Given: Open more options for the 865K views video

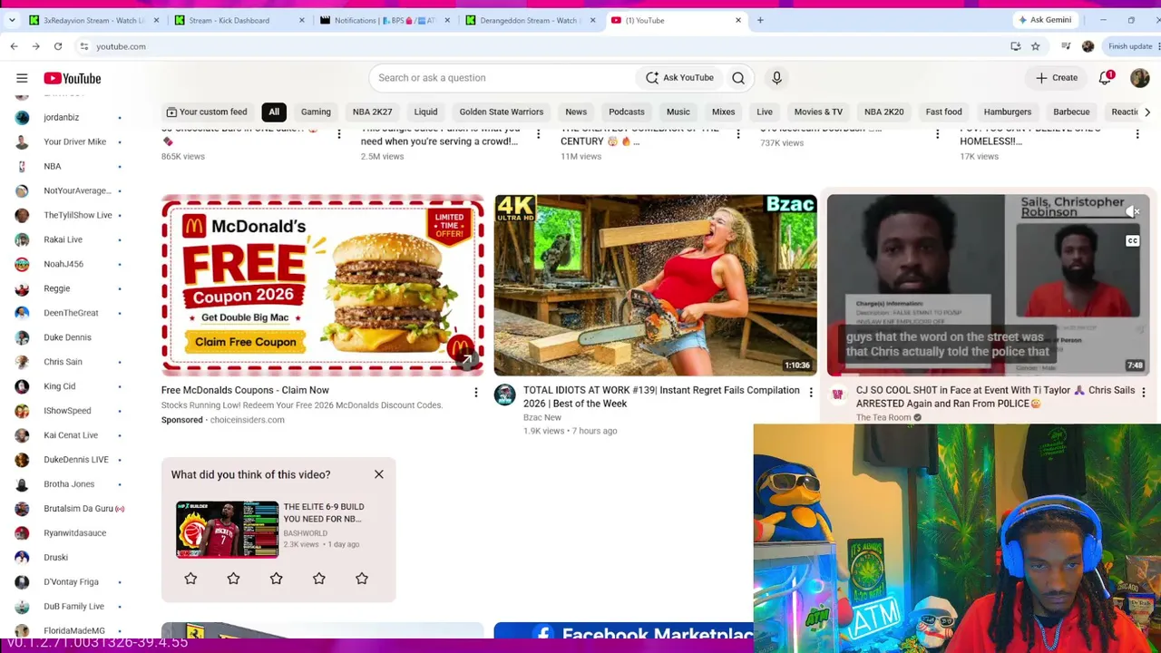Looking at the screenshot, I should [338, 135].
